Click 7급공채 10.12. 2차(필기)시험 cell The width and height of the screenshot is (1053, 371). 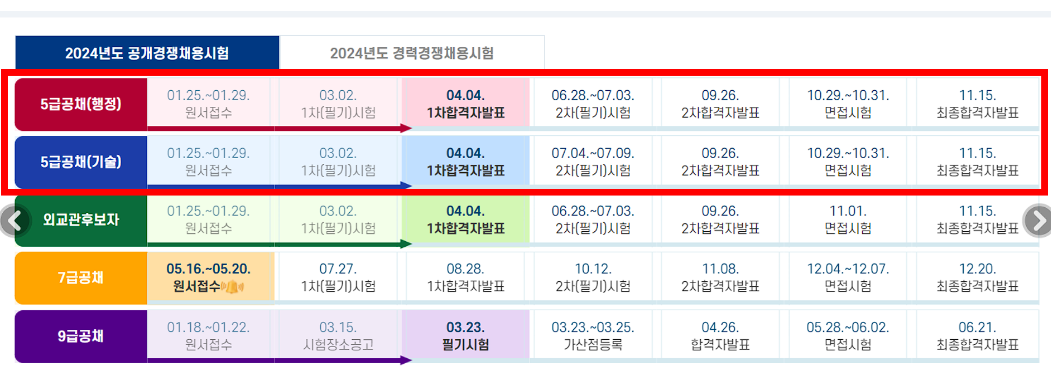593,277
